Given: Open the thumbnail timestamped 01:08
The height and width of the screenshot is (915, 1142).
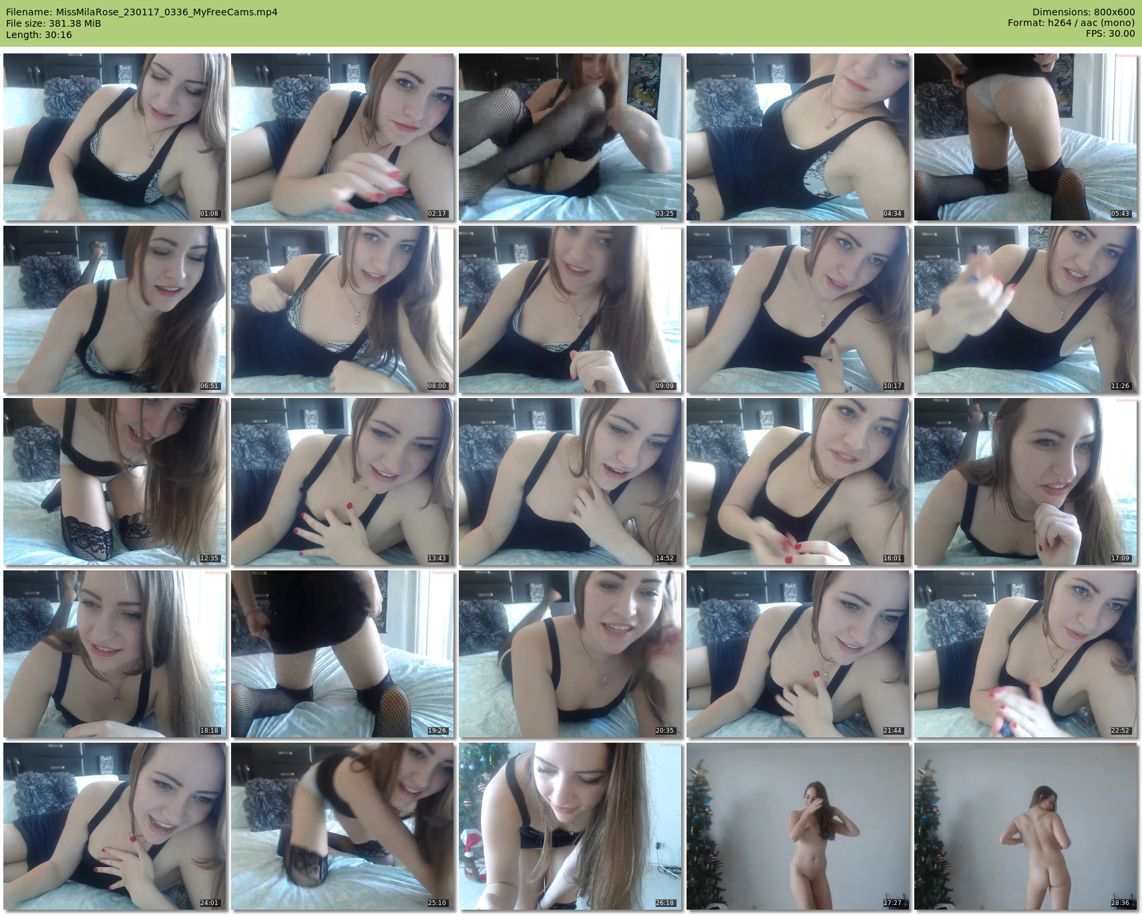Looking at the screenshot, I should click(x=115, y=137).
